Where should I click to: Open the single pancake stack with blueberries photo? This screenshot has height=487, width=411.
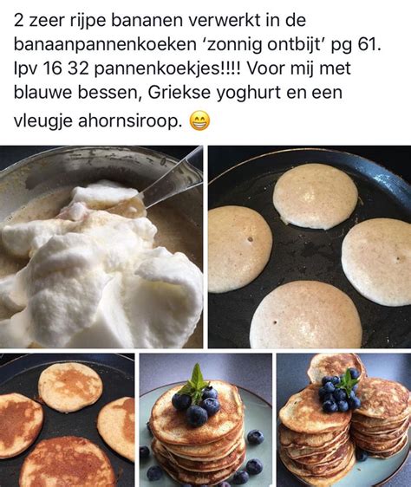tap(205, 420)
